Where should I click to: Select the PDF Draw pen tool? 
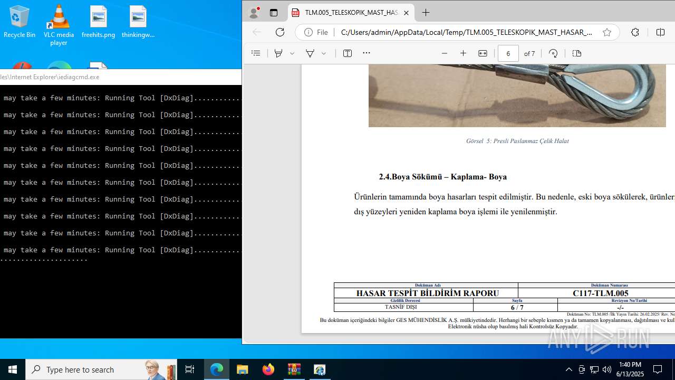(278, 53)
